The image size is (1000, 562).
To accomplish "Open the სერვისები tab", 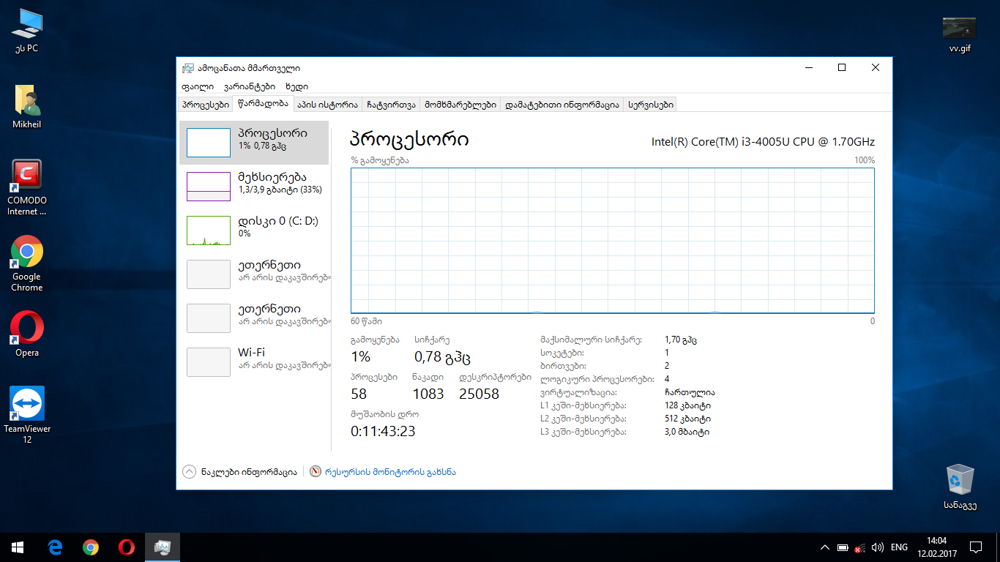I will pyautogui.click(x=650, y=105).
